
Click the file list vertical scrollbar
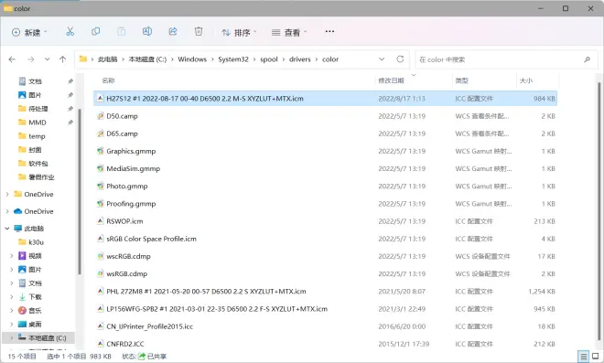[599, 211]
